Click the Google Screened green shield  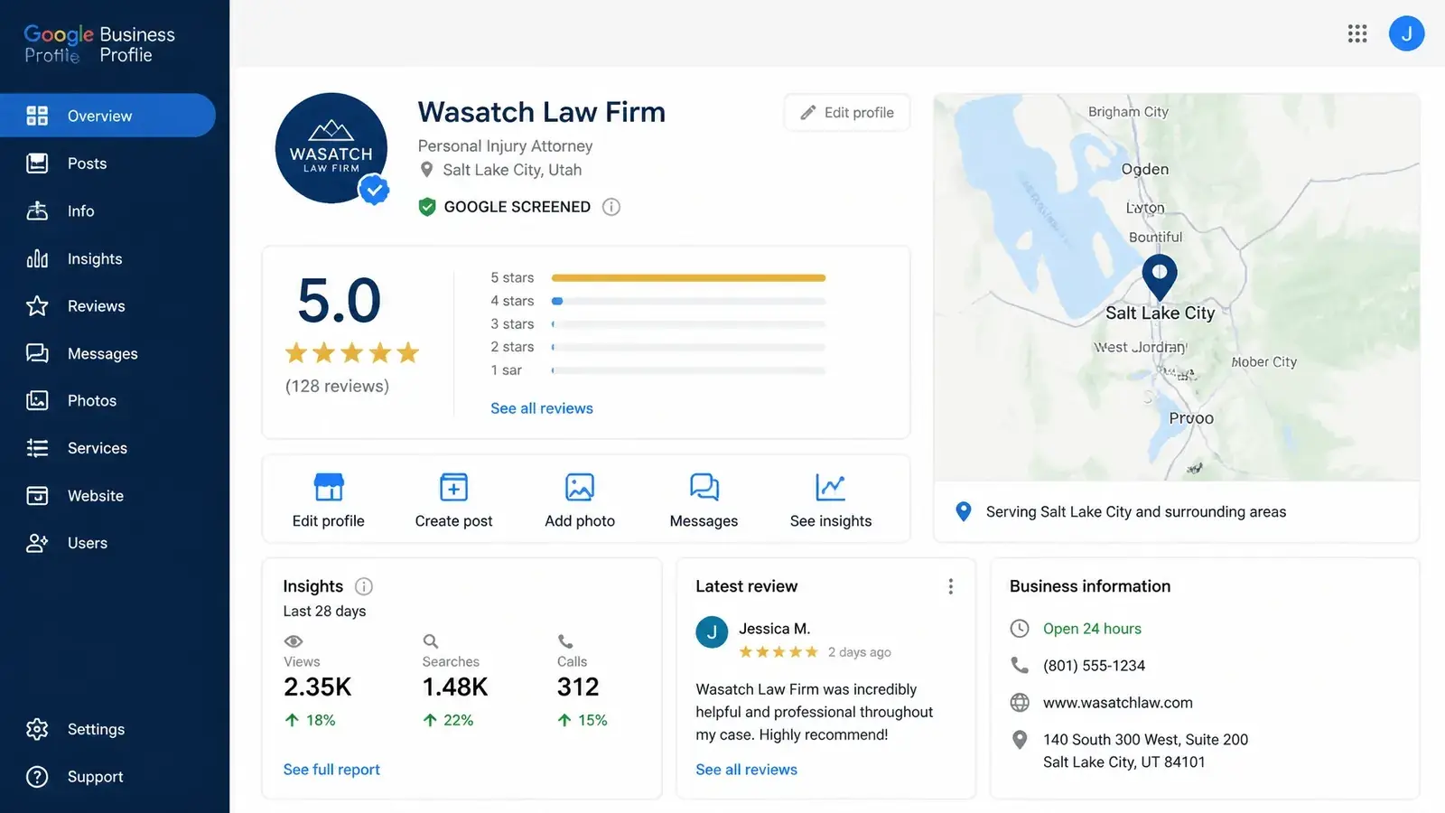pos(427,207)
